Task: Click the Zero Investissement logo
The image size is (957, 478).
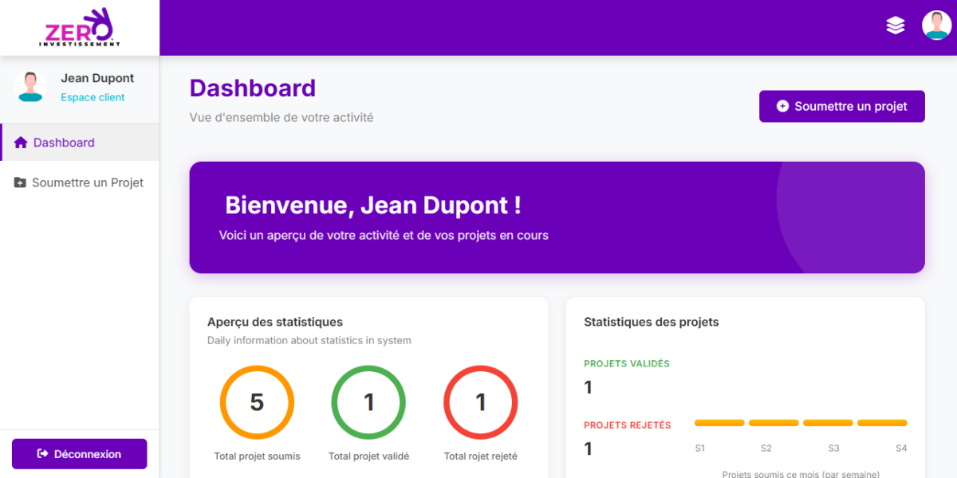Action: point(80,28)
